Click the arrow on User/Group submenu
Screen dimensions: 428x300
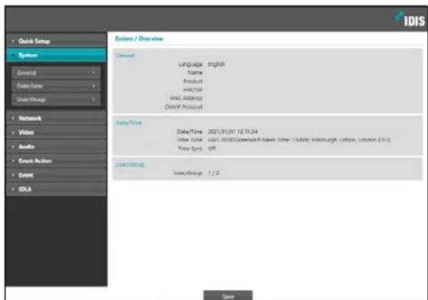[94, 99]
